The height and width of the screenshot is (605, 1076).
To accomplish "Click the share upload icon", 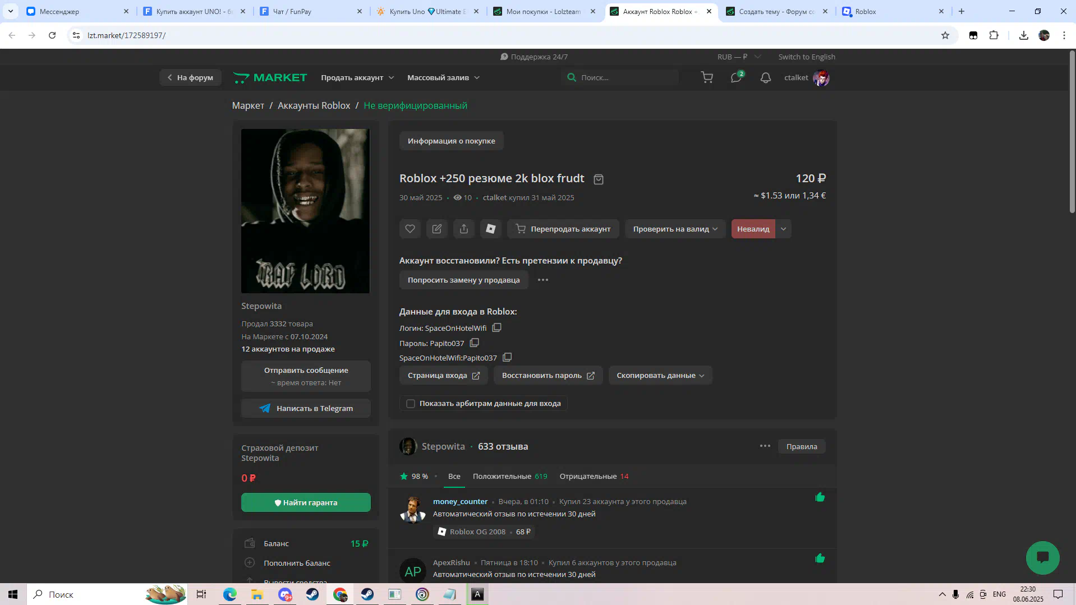I will point(464,229).
